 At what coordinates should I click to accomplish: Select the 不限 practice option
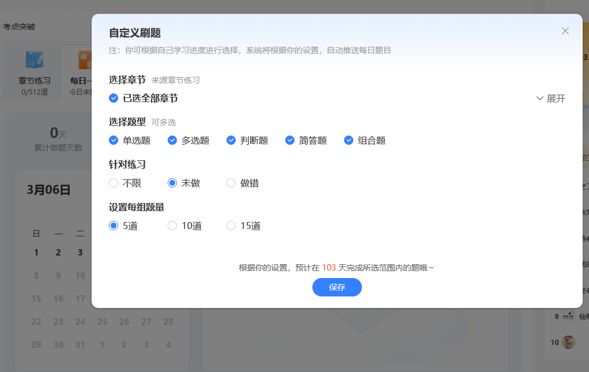pyautogui.click(x=114, y=183)
